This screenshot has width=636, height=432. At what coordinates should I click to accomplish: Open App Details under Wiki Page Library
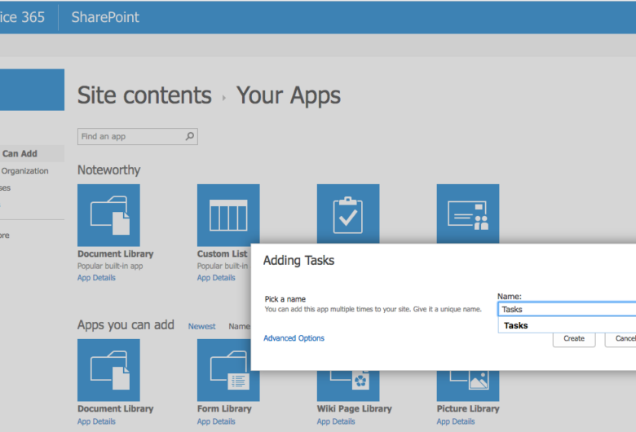(336, 421)
